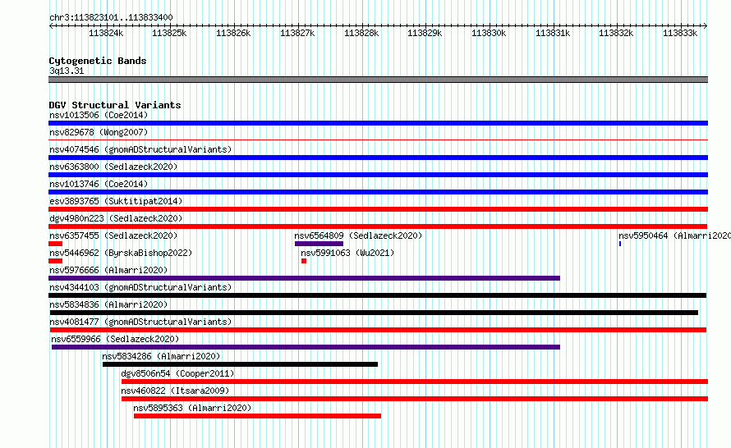Select the short red bar under nsv5446962
Viewport: 731px width, 448px height.
tap(56, 261)
